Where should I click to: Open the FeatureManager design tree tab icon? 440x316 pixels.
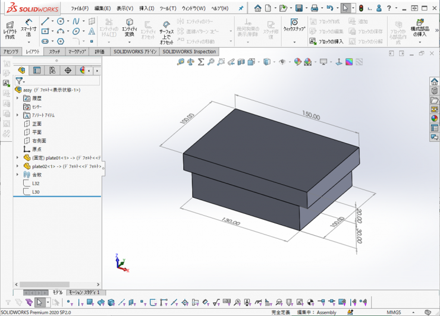click(21, 70)
